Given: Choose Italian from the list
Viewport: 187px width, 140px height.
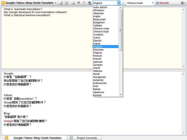Looking at the screenshot, I should click(106, 89).
